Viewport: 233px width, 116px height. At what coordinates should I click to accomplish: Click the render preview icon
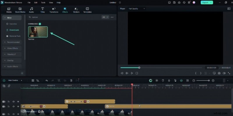pyautogui.click(x=157, y=80)
